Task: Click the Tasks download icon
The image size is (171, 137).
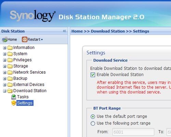Action: pos(14,97)
